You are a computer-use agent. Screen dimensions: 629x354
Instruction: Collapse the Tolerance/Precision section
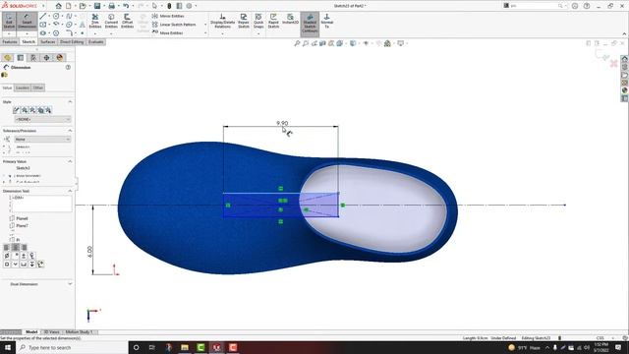(70, 131)
